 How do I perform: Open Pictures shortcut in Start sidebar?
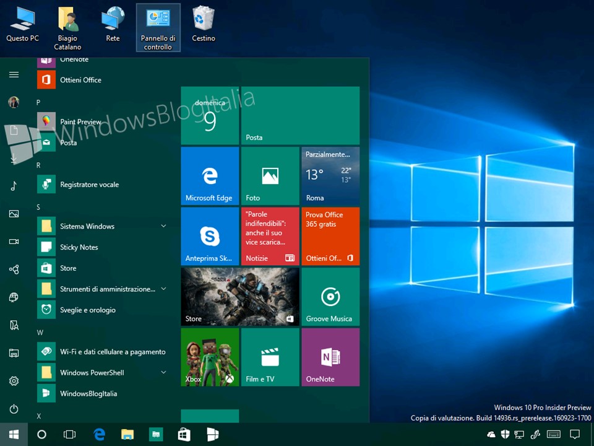(14, 214)
